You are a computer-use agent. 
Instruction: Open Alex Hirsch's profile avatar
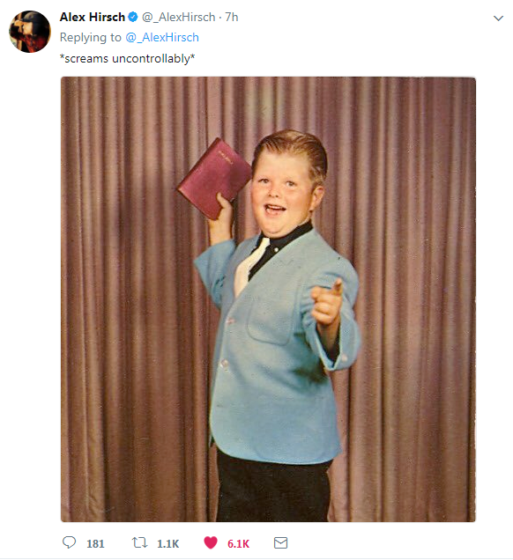tap(30, 32)
